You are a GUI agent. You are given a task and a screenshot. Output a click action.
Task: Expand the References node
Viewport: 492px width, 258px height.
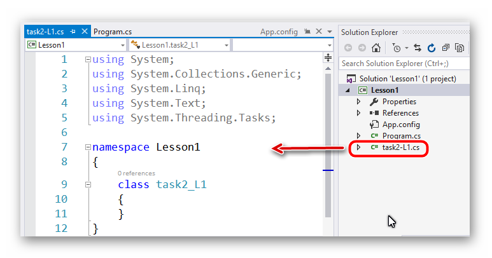[x=358, y=113]
